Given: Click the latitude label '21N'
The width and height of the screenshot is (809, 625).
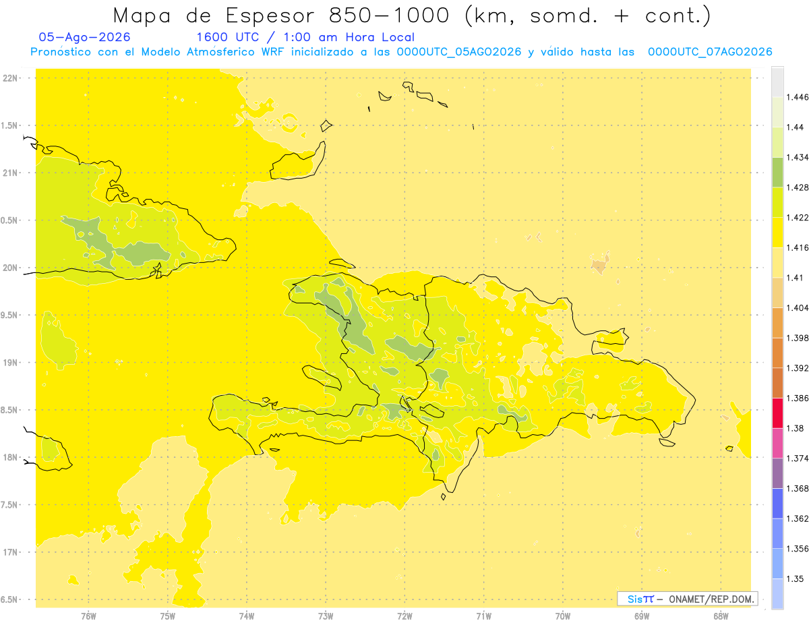Looking at the screenshot, I should (x=10, y=173).
